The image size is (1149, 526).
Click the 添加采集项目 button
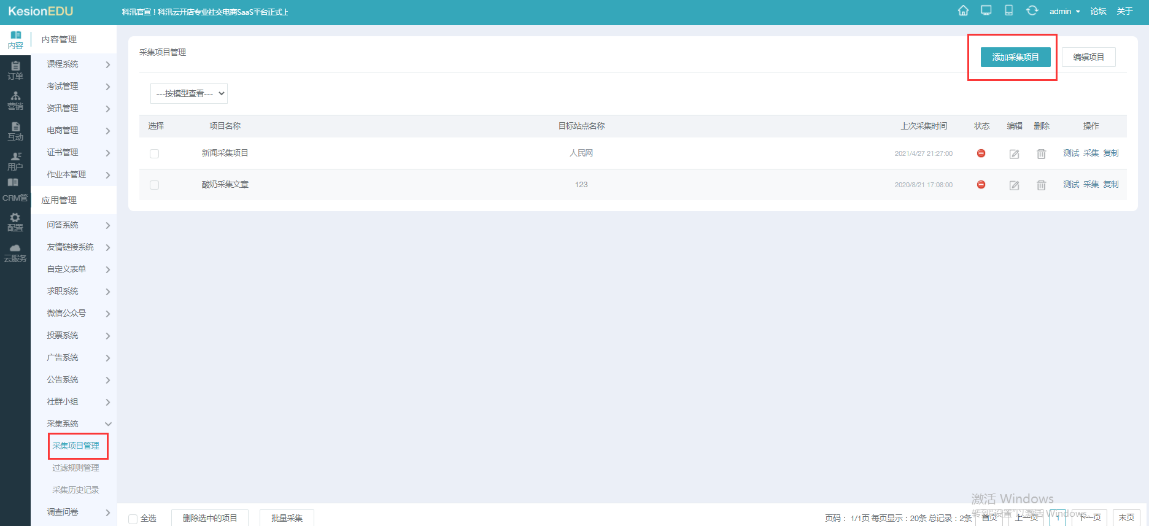point(1015,57)
